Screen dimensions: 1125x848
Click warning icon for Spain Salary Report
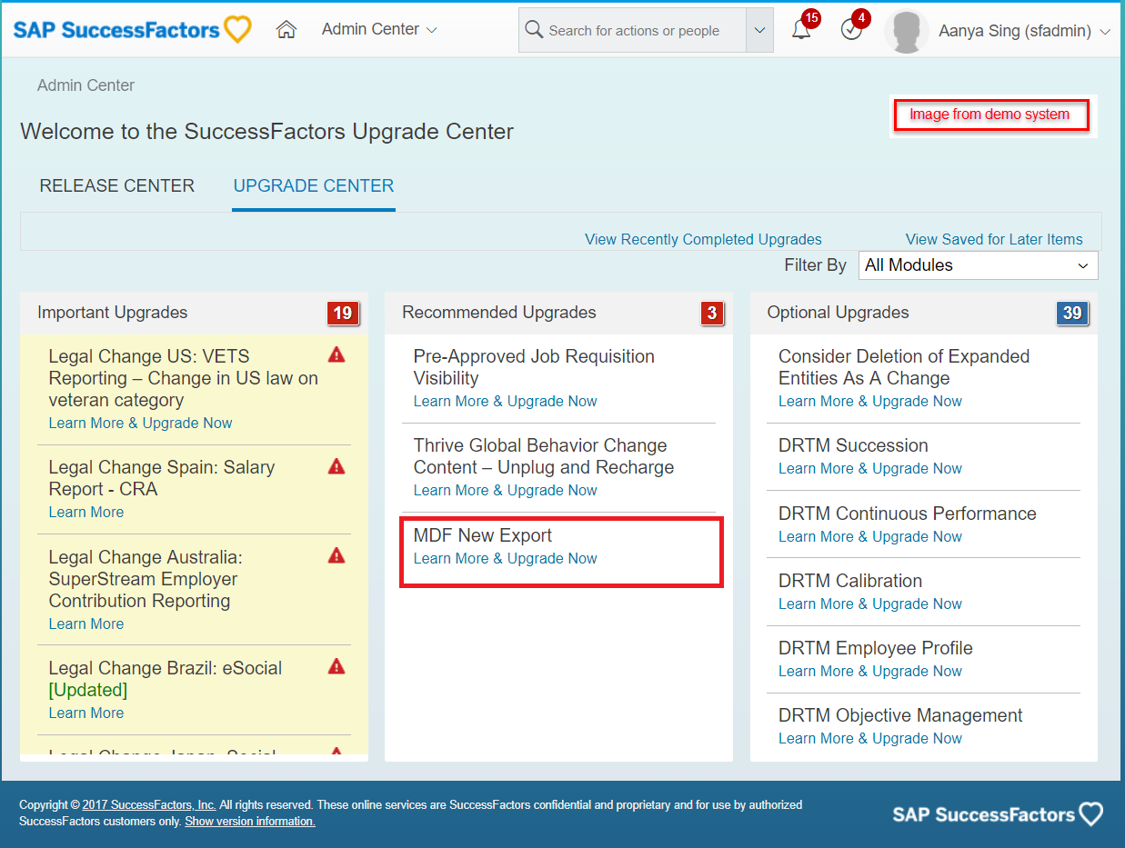click(336, 466)
